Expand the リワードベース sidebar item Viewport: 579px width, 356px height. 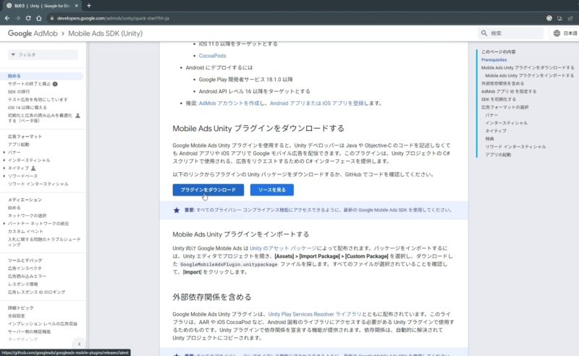[x=4, y=176]
